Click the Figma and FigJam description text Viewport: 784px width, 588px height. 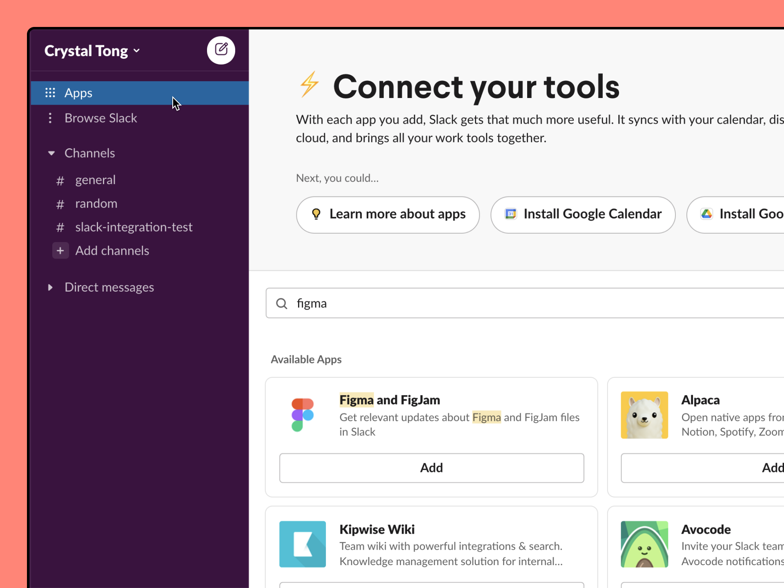(x=459, y=425)
